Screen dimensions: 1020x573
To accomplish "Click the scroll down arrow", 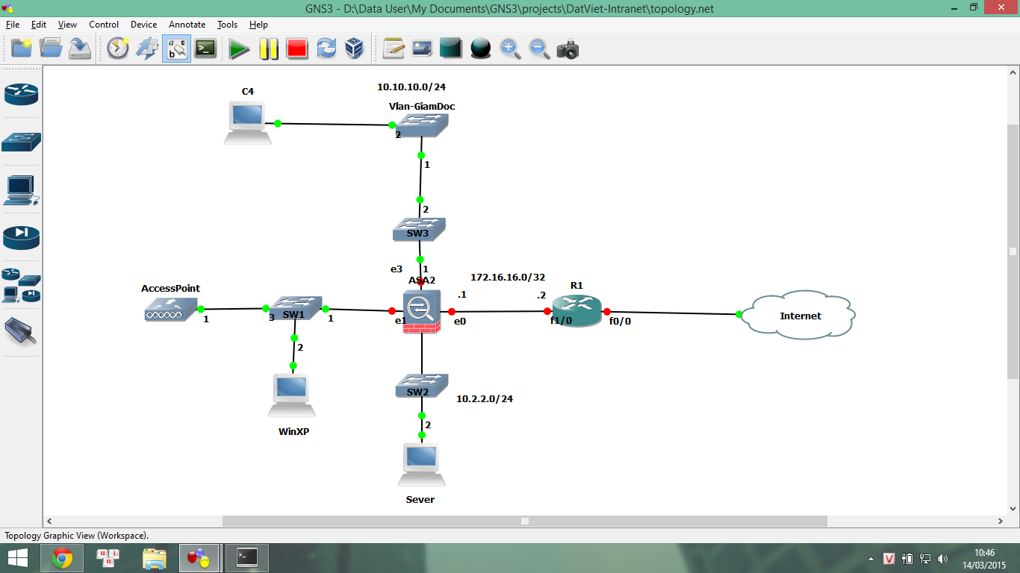I will pos(1013,509).
